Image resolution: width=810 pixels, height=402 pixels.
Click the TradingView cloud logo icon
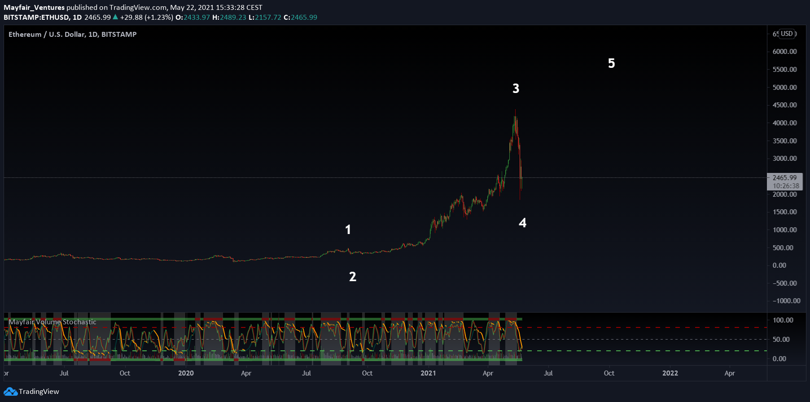click(10, 392)
